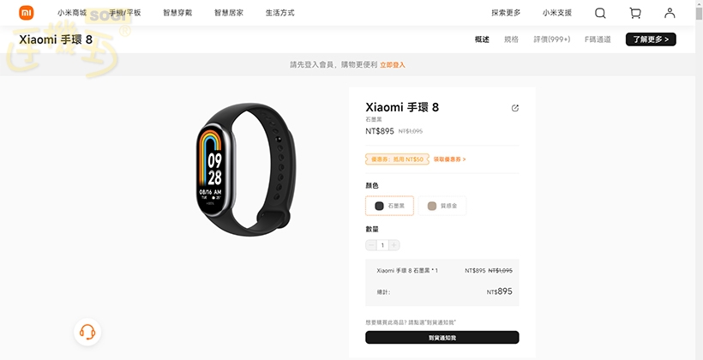Open the search magnifier icon
Image resolution: width=703 pixels, height=360 pixels.
coord(600,13)
